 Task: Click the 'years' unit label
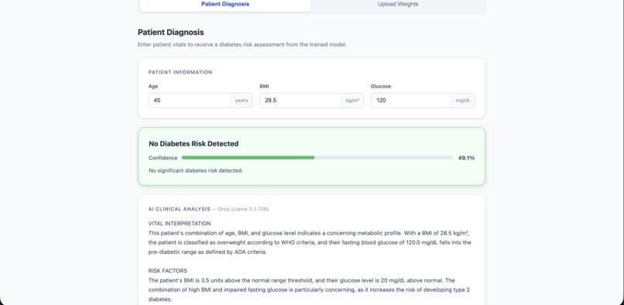(x=242, y=101)
